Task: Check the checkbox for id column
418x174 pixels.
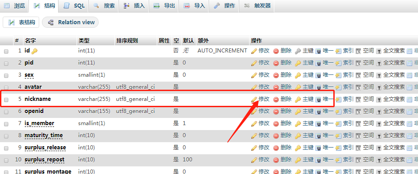Action: 6,51
